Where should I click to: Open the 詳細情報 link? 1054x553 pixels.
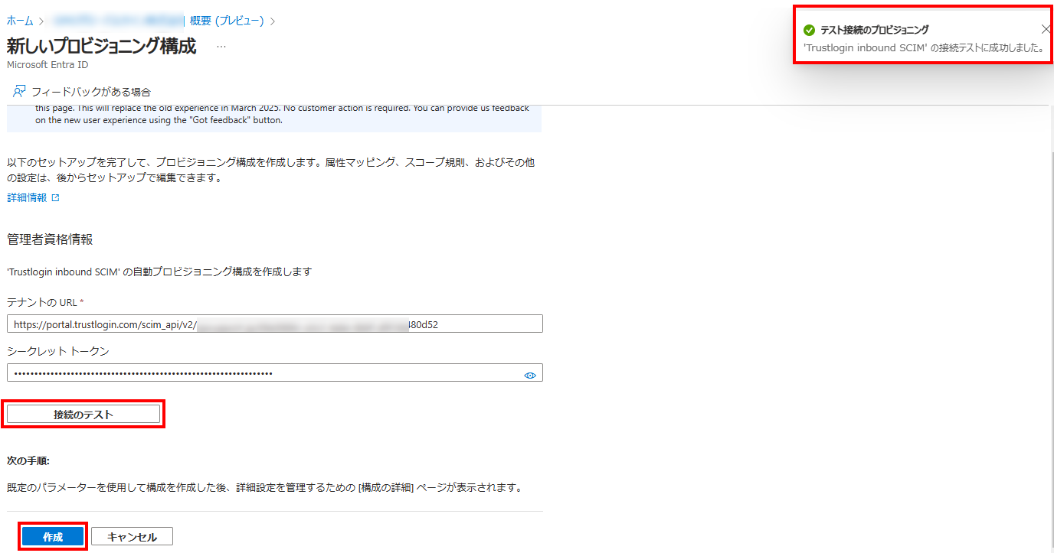click(x=27, y=197)
